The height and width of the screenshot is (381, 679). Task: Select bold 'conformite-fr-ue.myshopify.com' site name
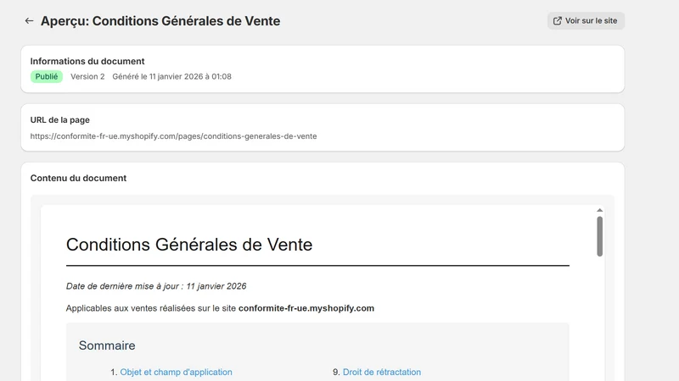tap(306, 308)
